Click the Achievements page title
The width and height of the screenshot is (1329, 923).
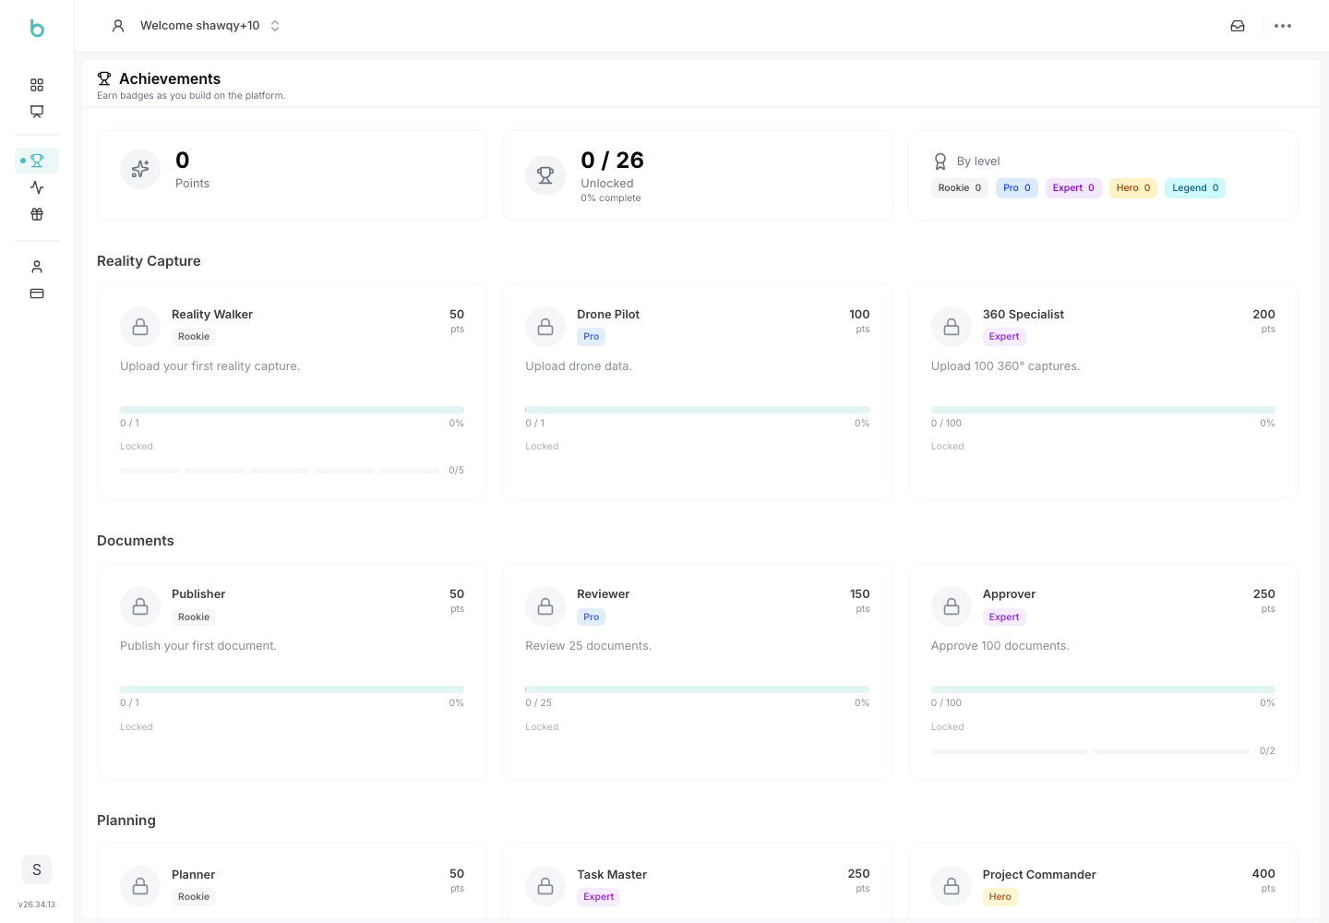pos(170,78)
